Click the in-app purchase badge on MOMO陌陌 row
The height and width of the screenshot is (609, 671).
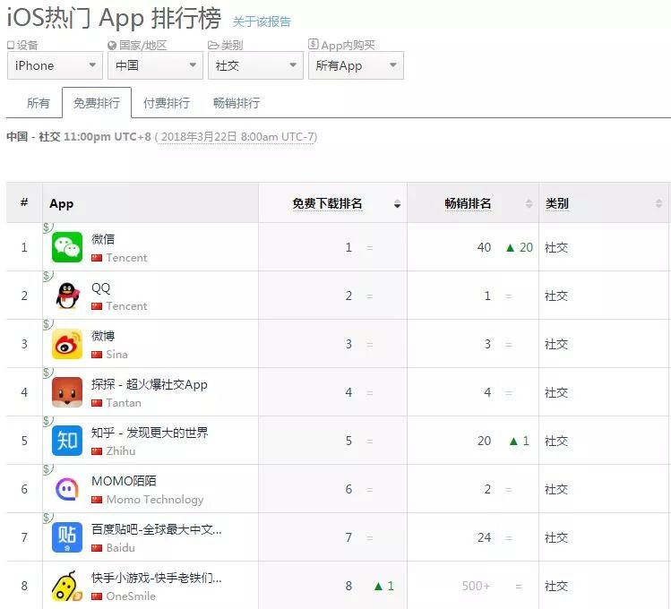48,469
